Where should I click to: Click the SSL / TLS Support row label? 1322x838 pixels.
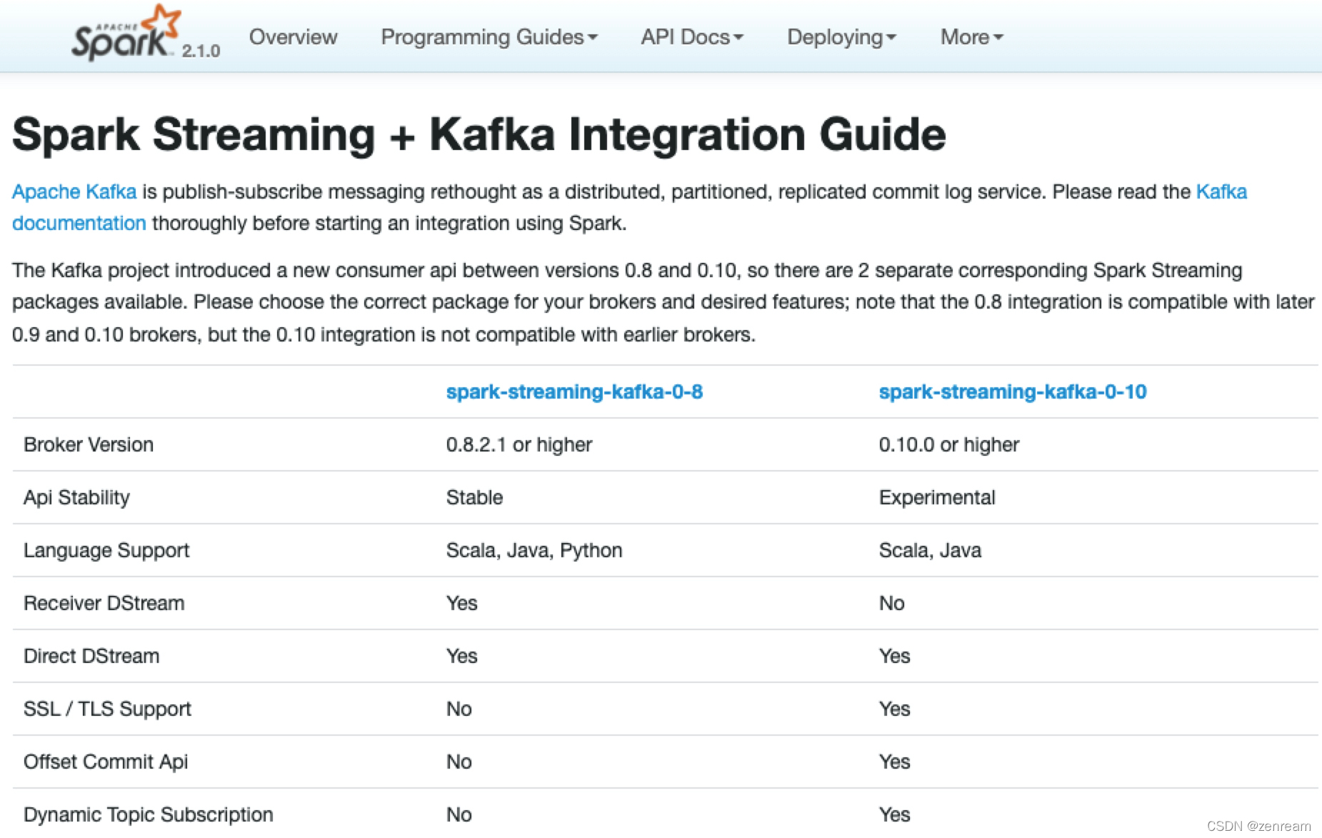[107, 709]
